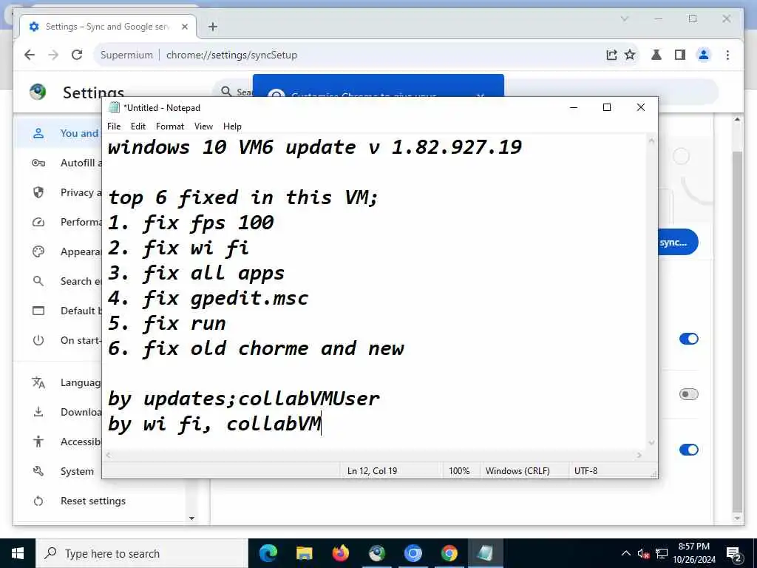Open Reset settings section
This screenshot has height=568, width=757.
tap(101, 501)
